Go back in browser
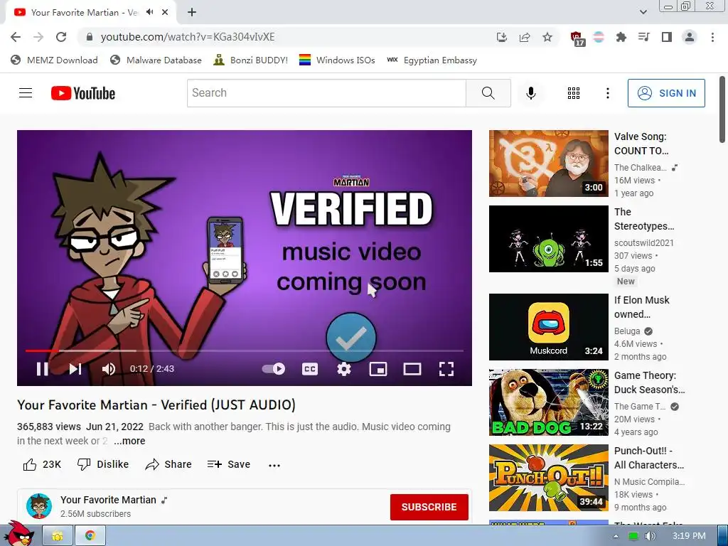The image size is (728, 546). [16, 37]
